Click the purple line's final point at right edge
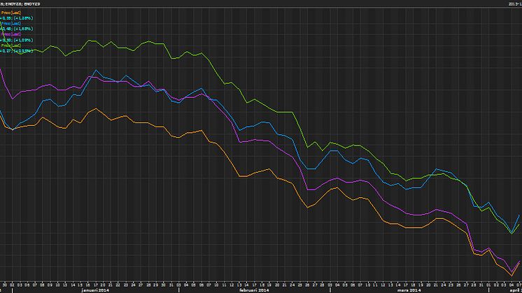 coord(520,261)
